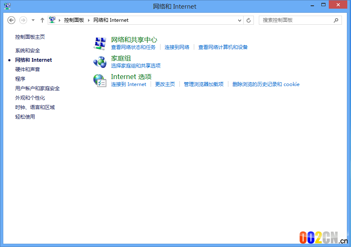Click the 连接到 Internet link
Image resolution: width=351 pixels, height=247 pixels.
128,84
